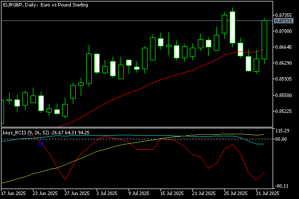Click the 115.29 indicator scale label
This screenshot has height=199, width=299.
283,131
